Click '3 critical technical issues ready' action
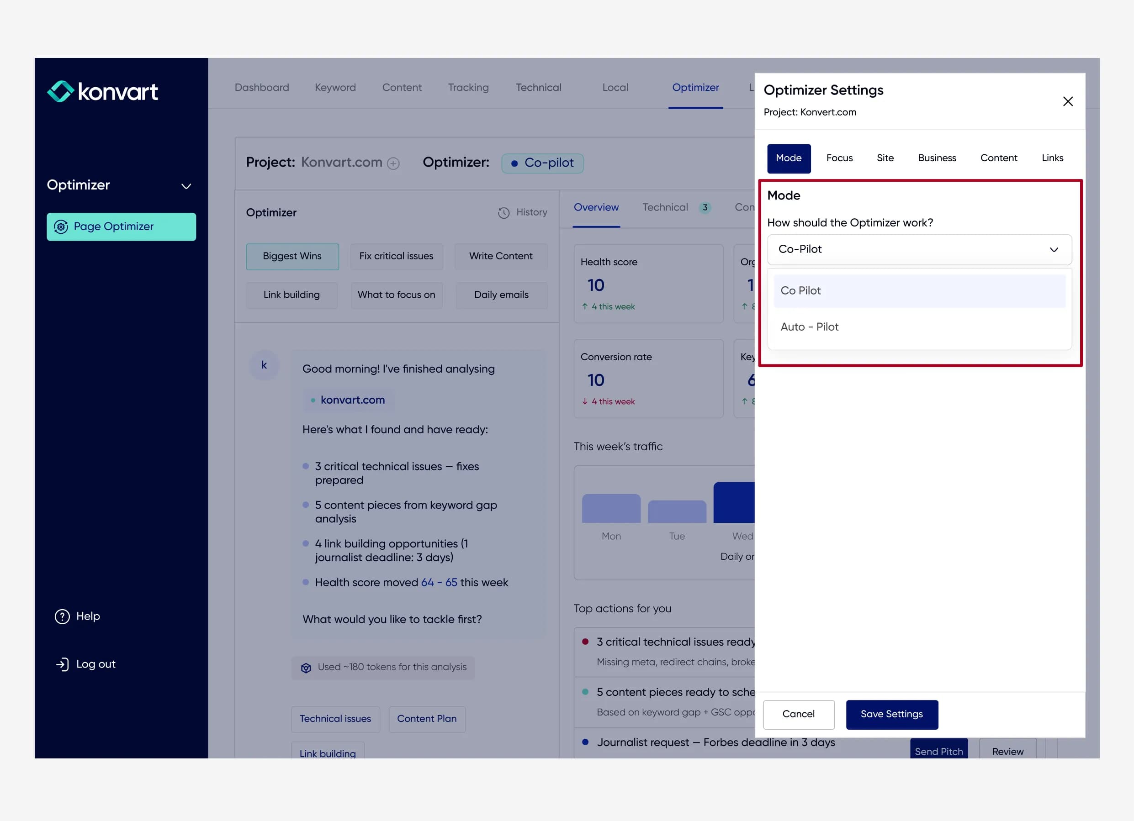Screen dimensions: 1134x821 coord(665,652)
